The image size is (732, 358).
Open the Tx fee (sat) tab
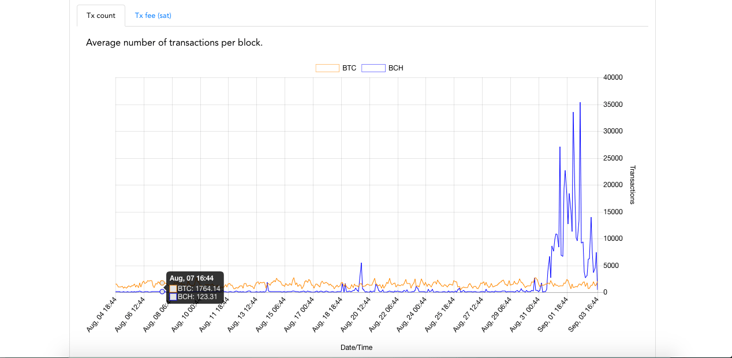click(153, 16)
